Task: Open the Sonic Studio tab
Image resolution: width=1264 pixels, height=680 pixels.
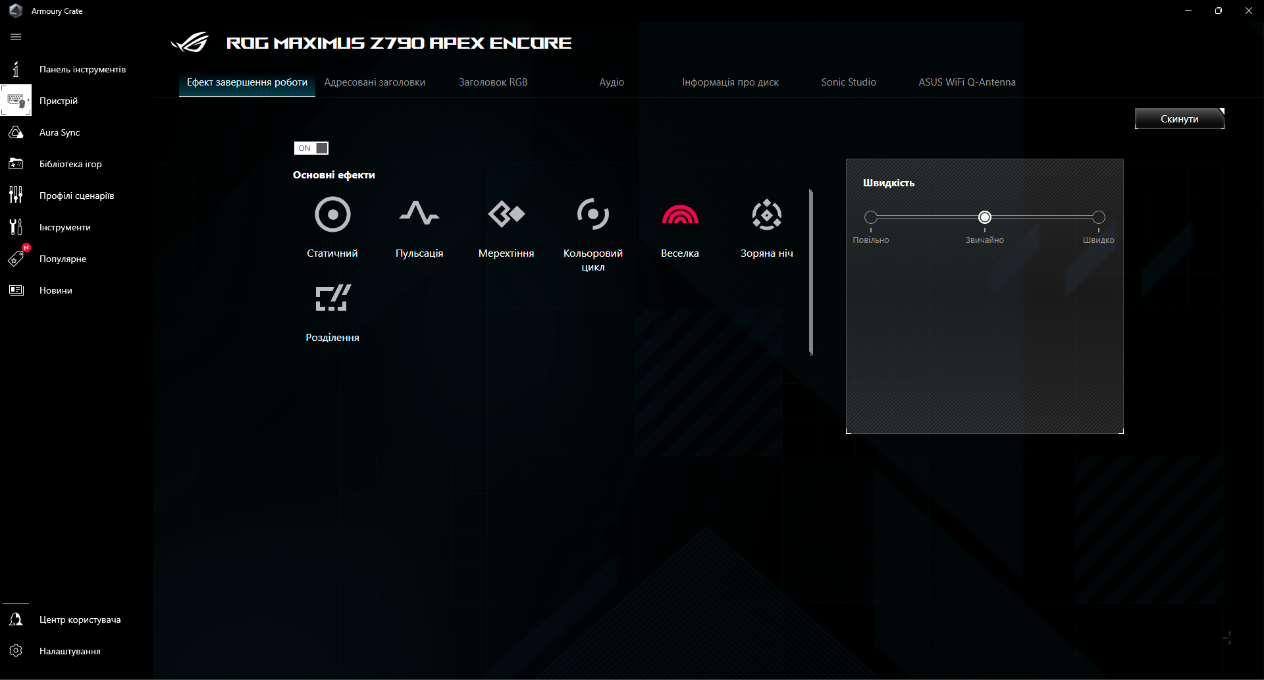Action: 848,82
